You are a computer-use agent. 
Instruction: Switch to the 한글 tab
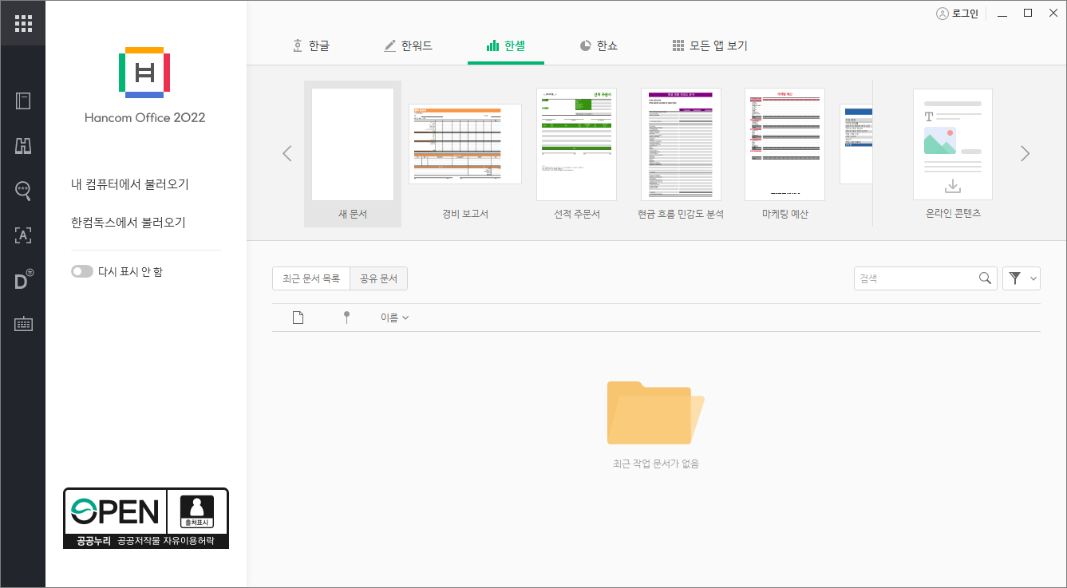(310, 45)
